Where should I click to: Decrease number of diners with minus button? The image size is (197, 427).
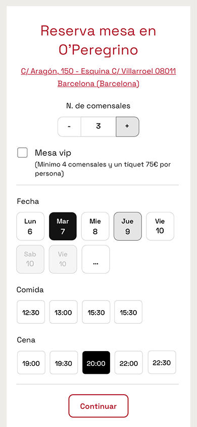[69, 126]
